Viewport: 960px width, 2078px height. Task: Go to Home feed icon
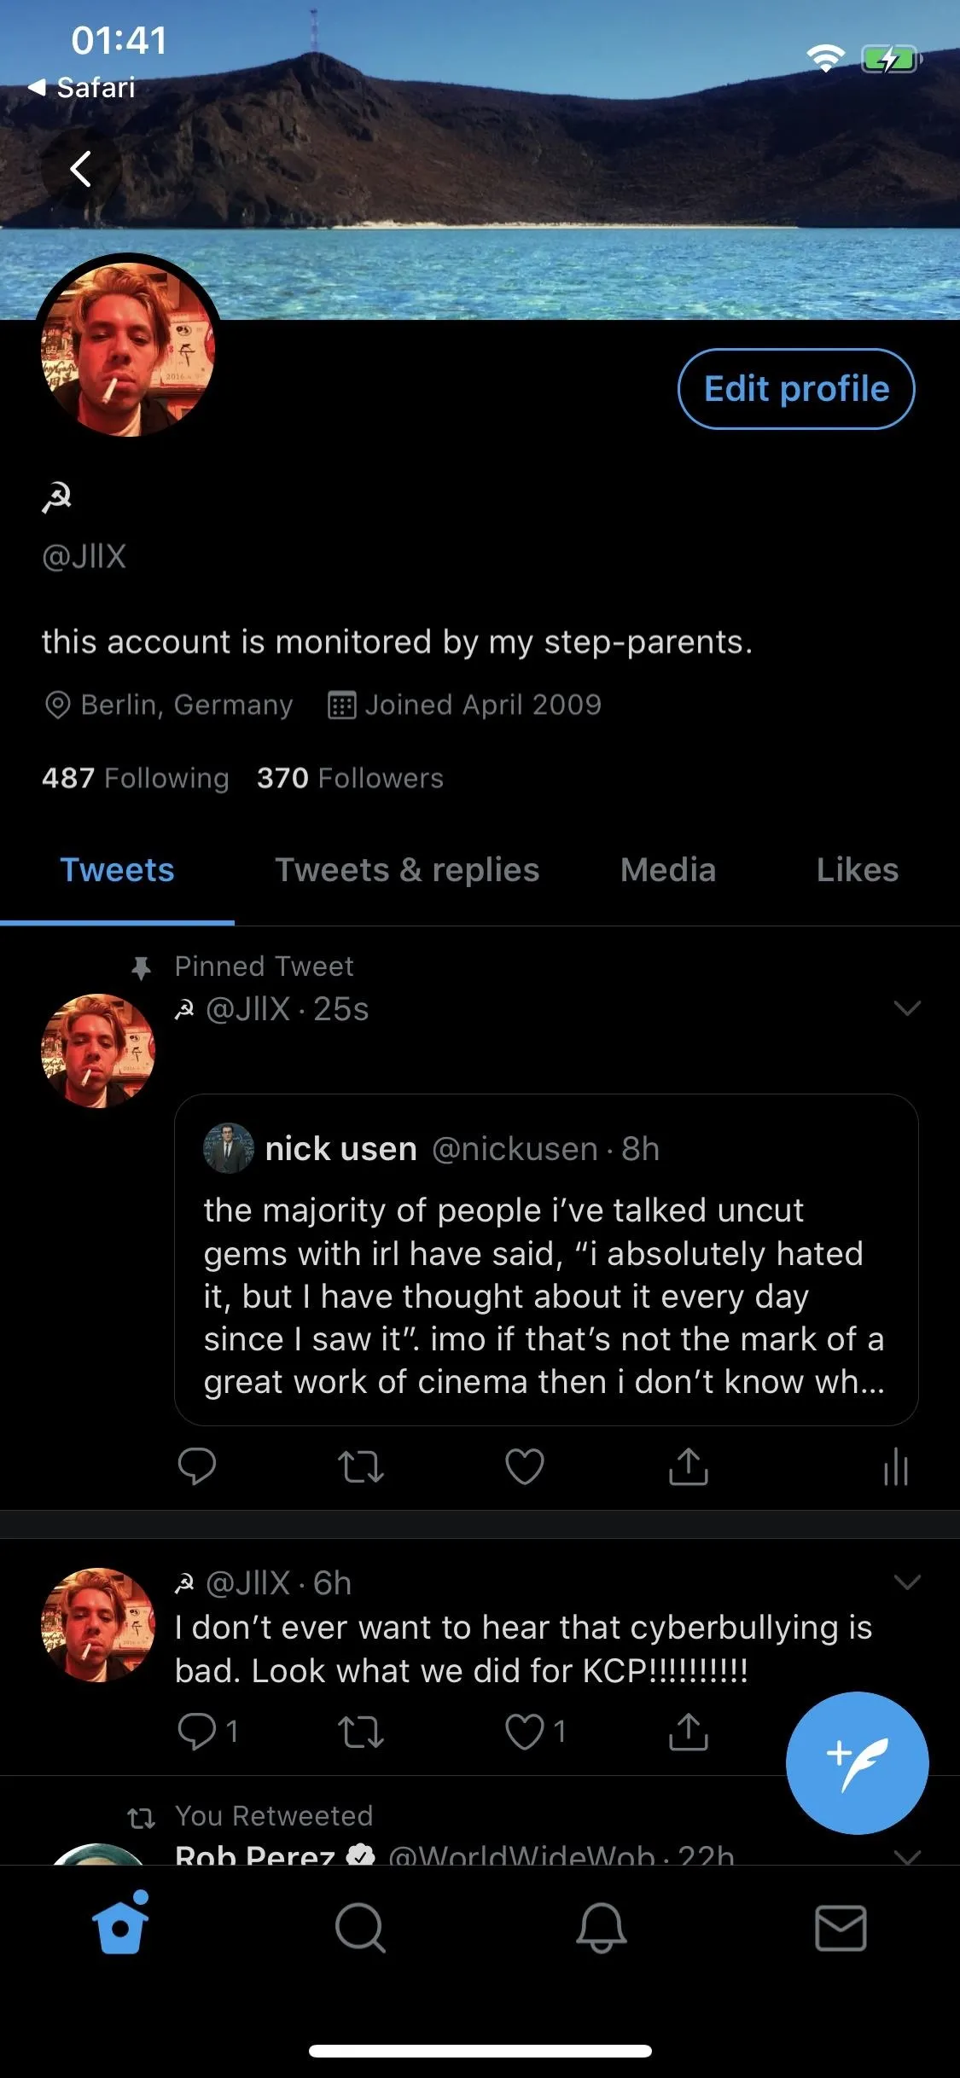120,1923
